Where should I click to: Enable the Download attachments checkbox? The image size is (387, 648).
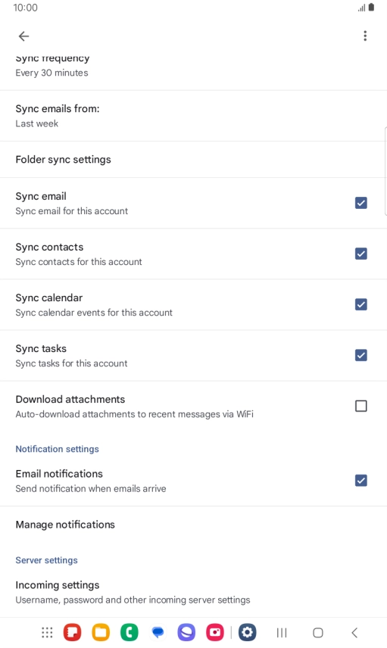(361, 406)
